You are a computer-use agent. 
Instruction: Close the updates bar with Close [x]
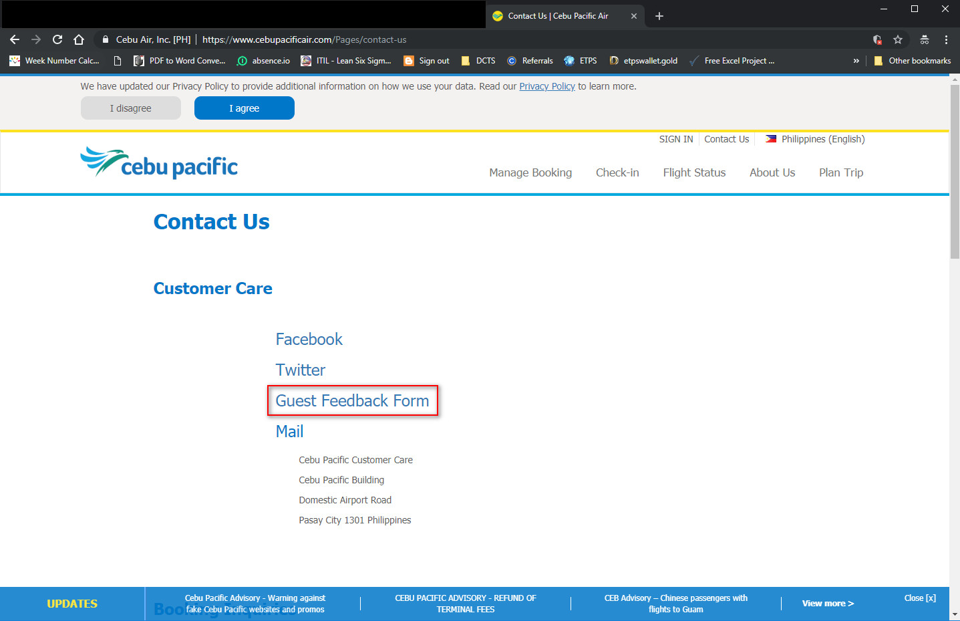click(920, 598)
